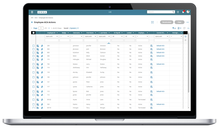Open details icon for janniston row

(x=38, y=46)
